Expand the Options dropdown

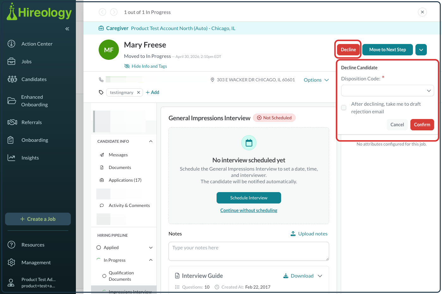[316, 80]
